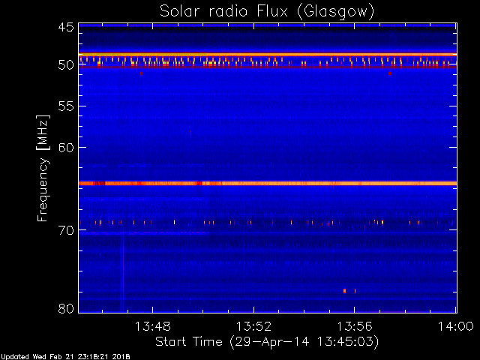Image resolution: width=480 pixels, height=360 pixels.
Task: Click the 80 frequency tick label
Action: coord(66,308)
